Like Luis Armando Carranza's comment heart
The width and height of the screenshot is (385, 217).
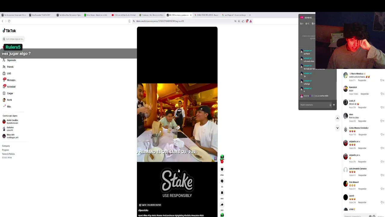click(381, 175)
